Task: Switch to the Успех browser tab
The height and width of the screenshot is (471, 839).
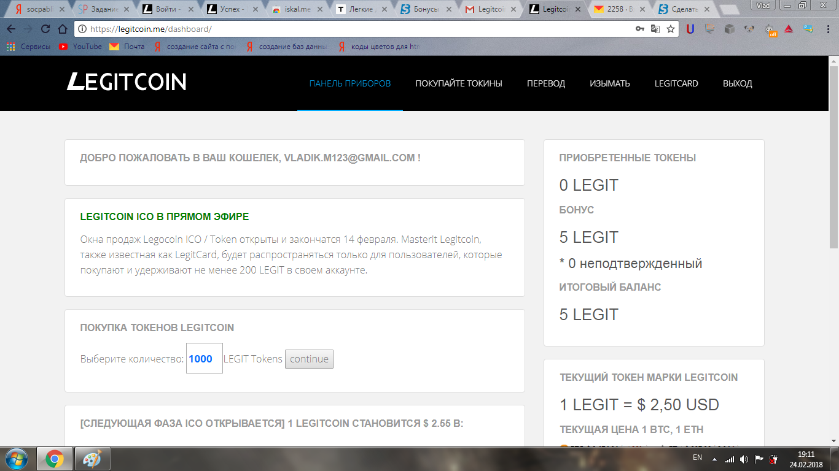Action: pyautogui.click(x=232, y=10)
